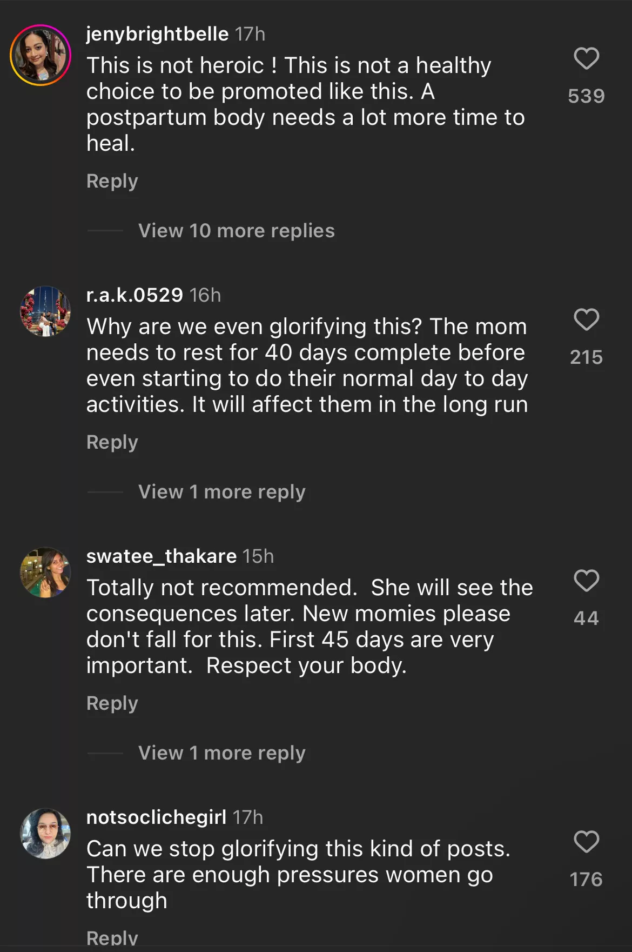This screenshot has height=952, width=632.
Task: Tap the 539 like count
Action: click(586, 96)
